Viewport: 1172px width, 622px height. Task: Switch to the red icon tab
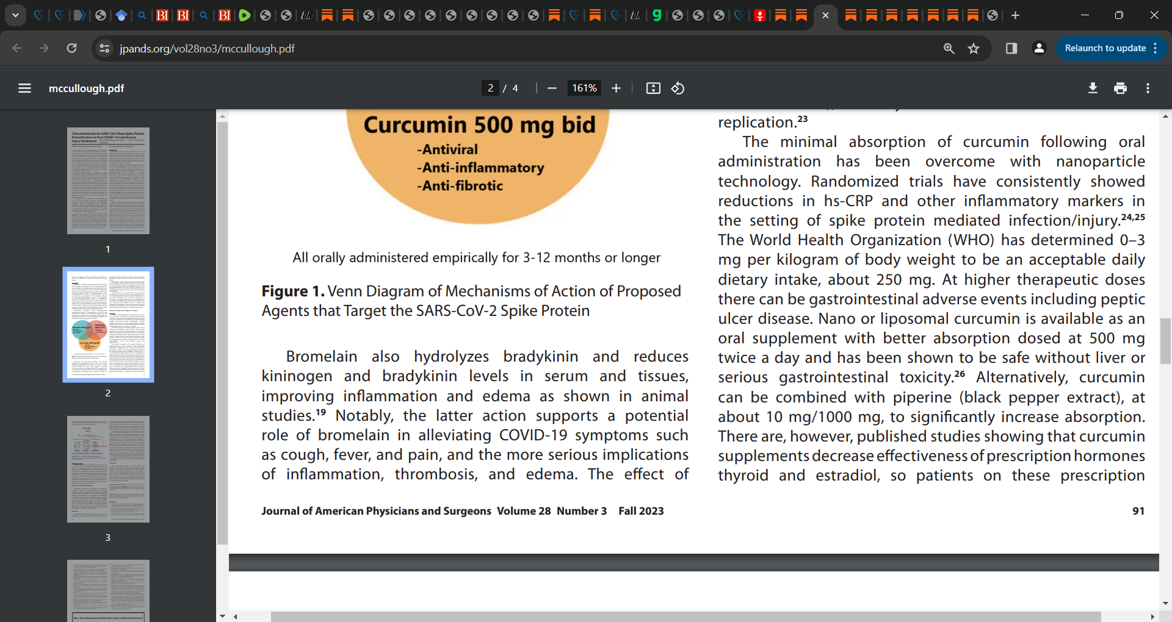pos(760,15)
